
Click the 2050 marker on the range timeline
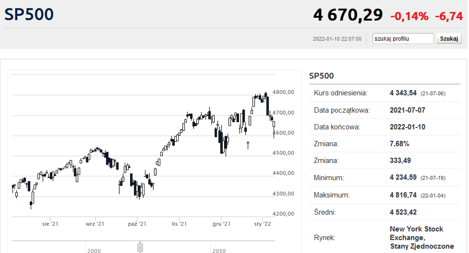[219, 251]
